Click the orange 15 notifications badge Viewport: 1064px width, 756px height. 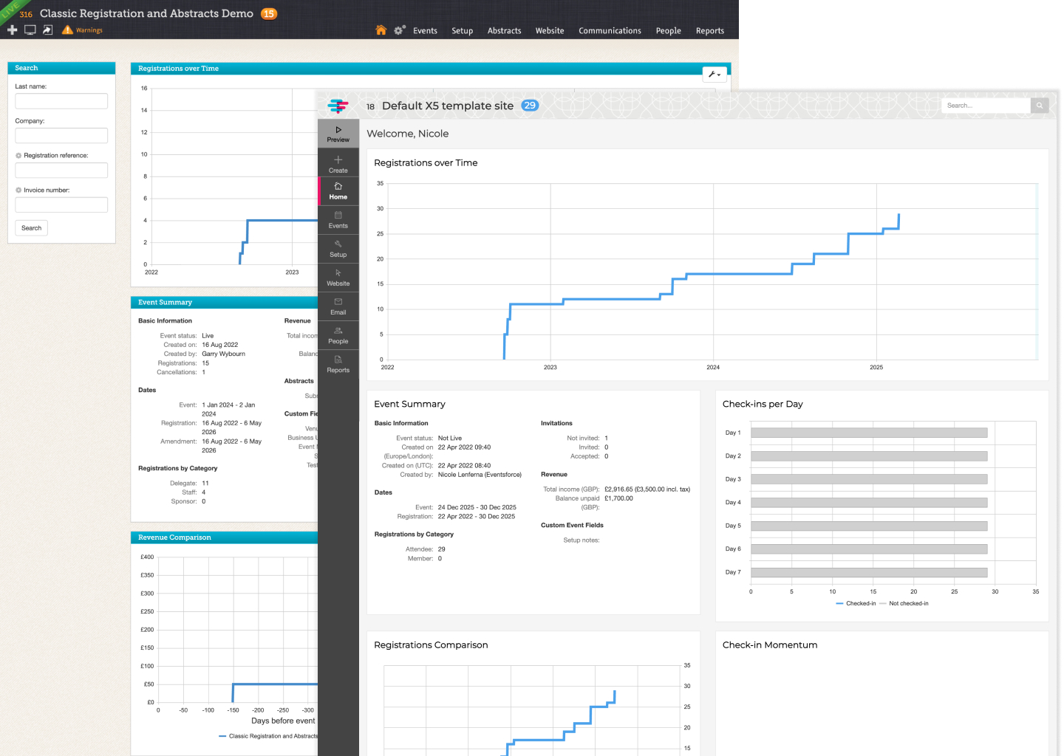click(269, 14)
